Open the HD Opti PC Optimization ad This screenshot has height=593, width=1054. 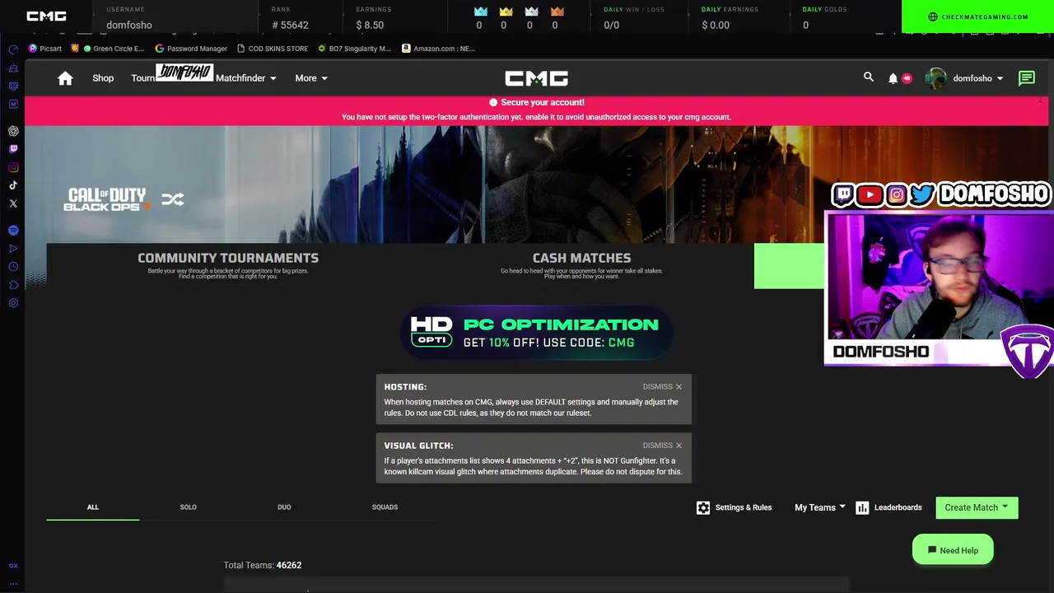(536, 333)
